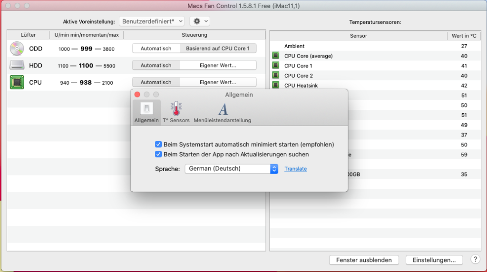Screen dimensions: 487x272
Task: Open the Sprache German (Deutsch) dropdown
Action: click(232, 169)
